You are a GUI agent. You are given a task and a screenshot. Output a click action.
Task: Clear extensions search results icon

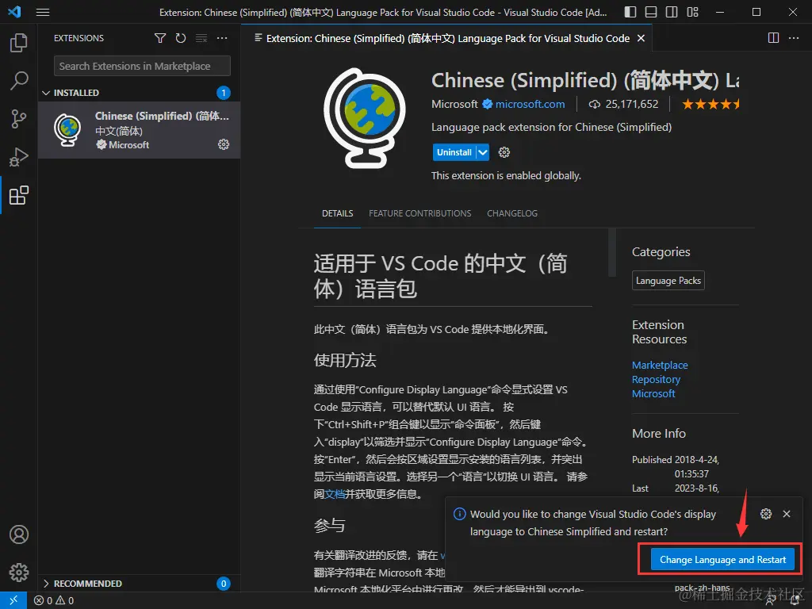(x=201, y=38)
